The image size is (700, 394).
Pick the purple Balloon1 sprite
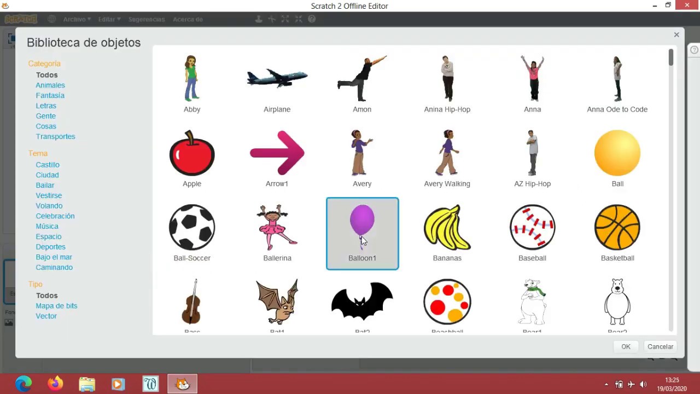[362, 233]
